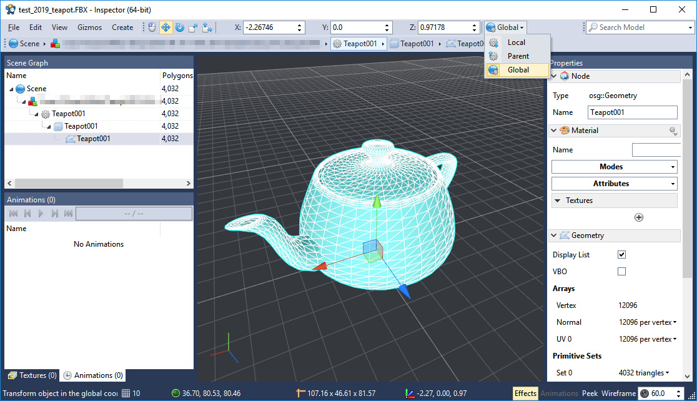Open the Gizmos menu
This screenshot has width=697, height=401.
click(89, 27)
